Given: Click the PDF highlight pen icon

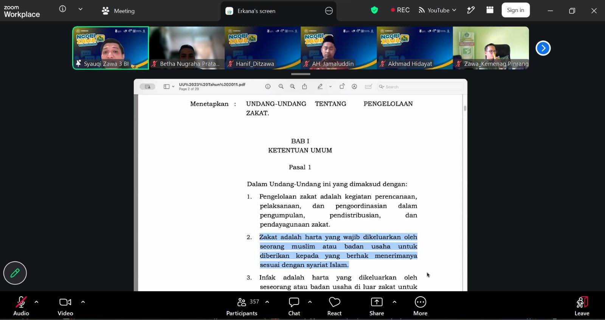Looking at the screenshot, I should (320, 87).
